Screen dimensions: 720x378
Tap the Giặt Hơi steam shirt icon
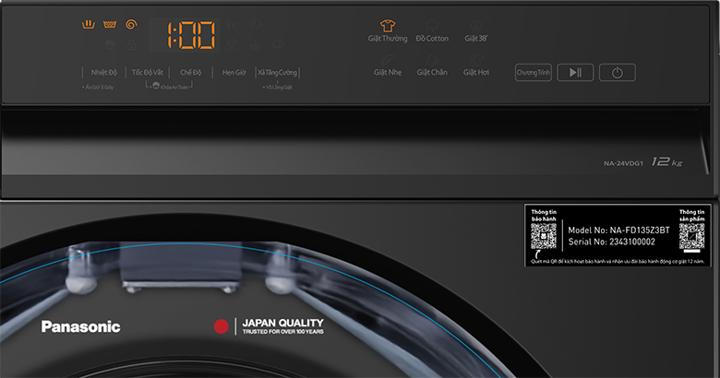476,60
